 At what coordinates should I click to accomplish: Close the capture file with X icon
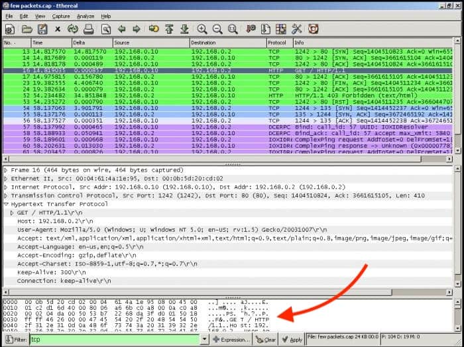click(58, 29)
